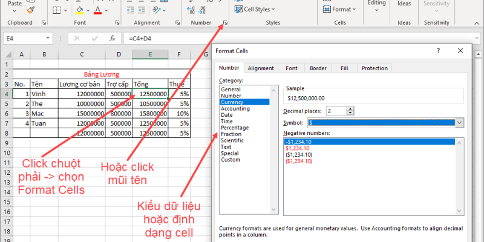Click the Borders icon in Font group
484x242 pixels.
point(57,10)
